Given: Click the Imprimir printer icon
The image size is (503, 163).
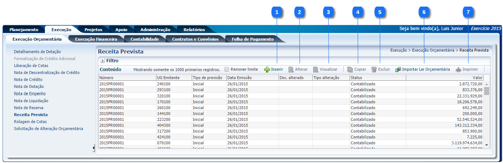Looking at the screenshot, I should [x=458, y=70].
